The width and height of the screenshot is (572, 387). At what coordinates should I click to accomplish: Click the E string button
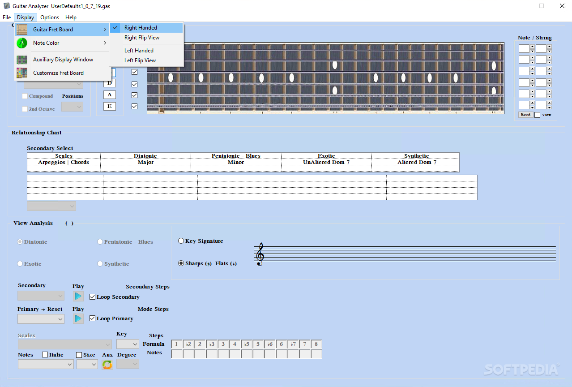[109, 106]
